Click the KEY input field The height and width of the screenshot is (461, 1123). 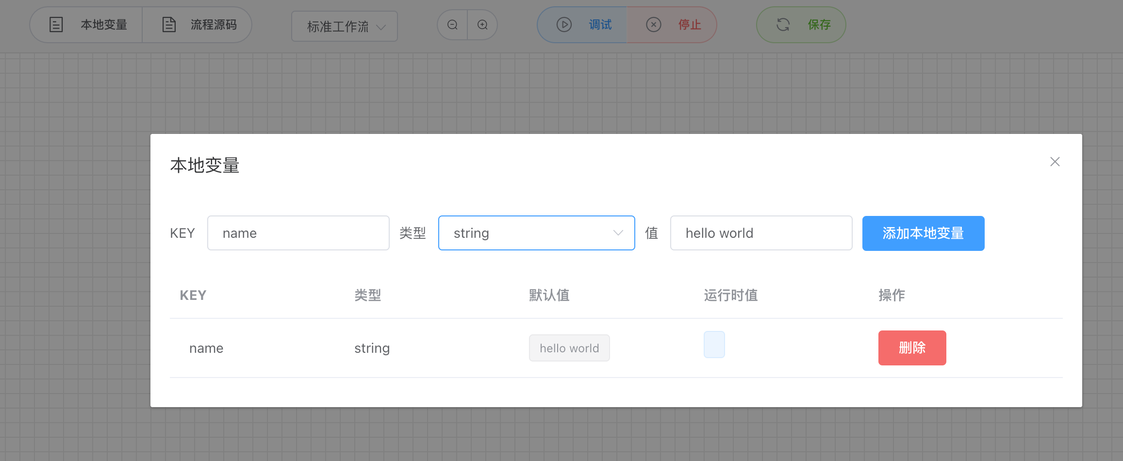pos(298,233)
